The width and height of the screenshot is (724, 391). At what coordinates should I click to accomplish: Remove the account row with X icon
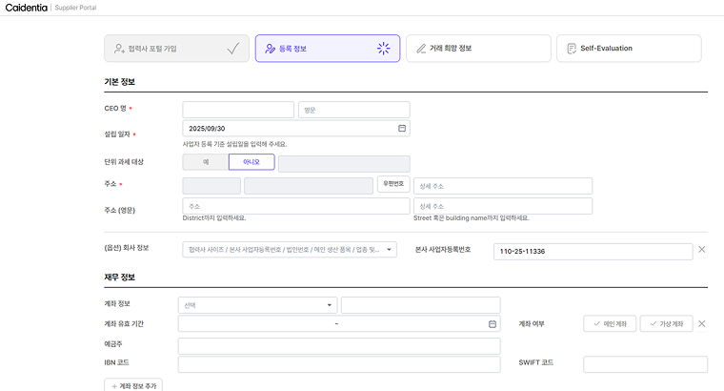tap(702, 324)
